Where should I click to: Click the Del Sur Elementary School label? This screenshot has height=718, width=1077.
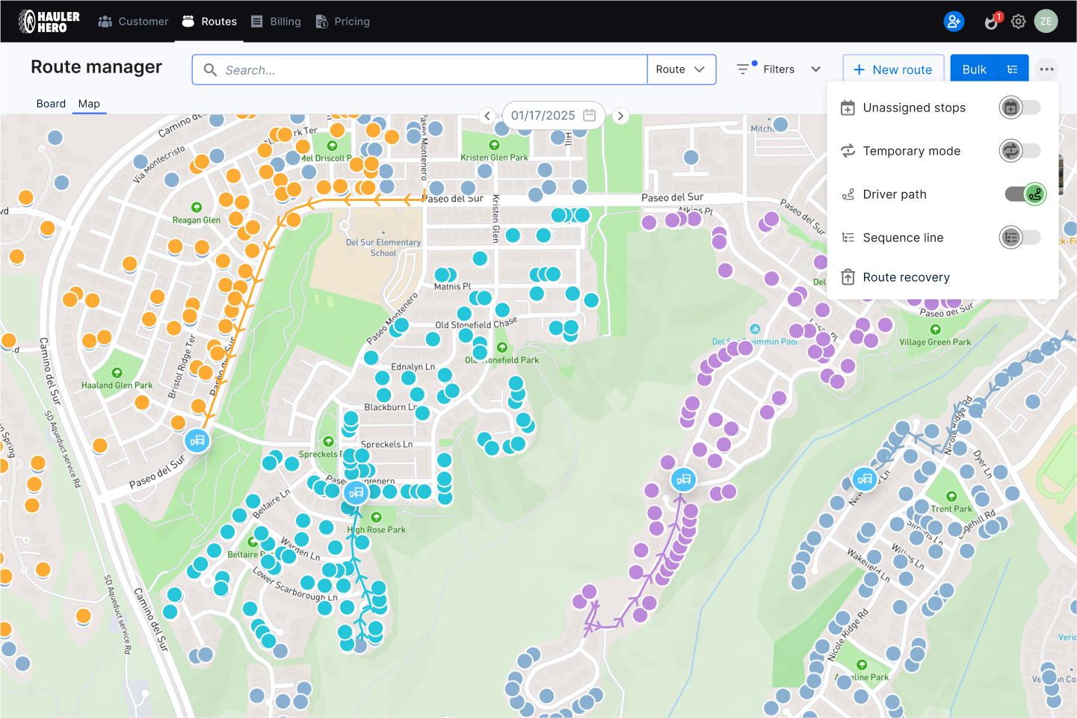coord(383,247)
